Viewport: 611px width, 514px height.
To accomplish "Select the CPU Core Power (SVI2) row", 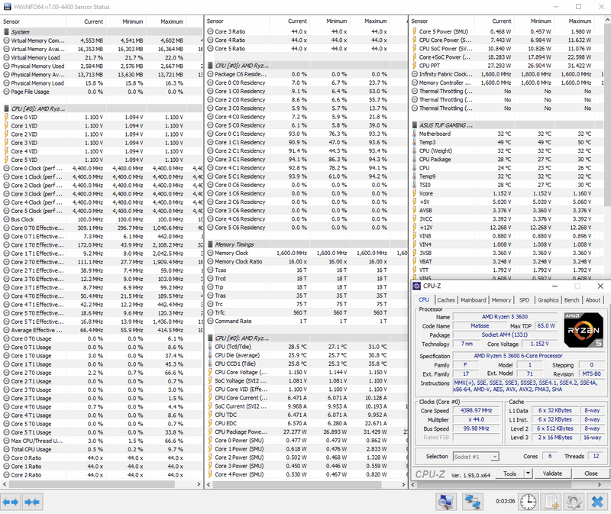I will [x=506, y=40].
